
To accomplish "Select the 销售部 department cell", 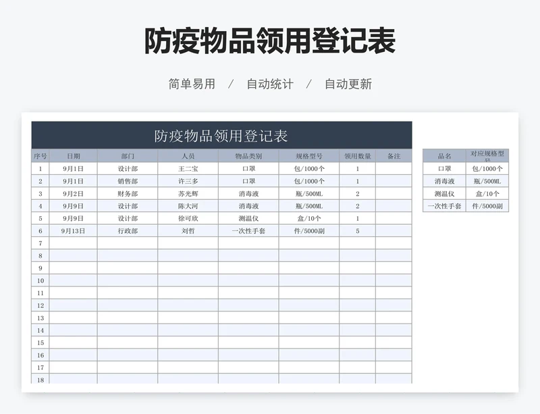I will click(x=128, y=181).
